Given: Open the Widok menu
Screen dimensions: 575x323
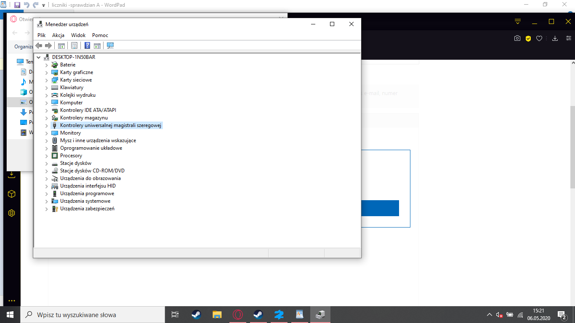Looking at the screenshot, I should point(78,35).
